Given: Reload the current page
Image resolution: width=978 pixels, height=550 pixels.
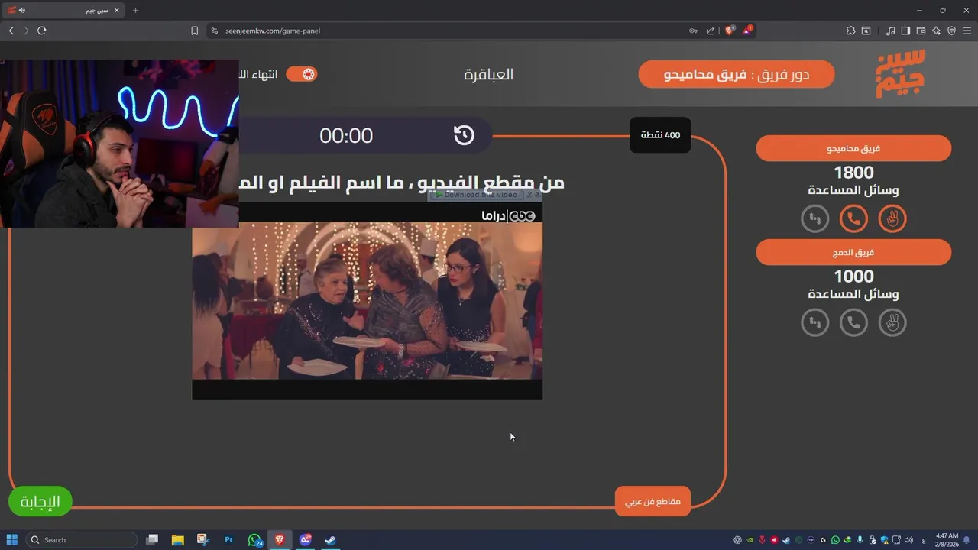Looking at the screenshot, I should pos(42,31).
